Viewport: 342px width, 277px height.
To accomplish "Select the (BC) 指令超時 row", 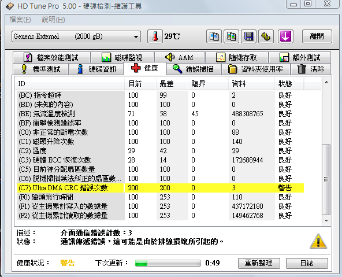I will tap(161, 95).
